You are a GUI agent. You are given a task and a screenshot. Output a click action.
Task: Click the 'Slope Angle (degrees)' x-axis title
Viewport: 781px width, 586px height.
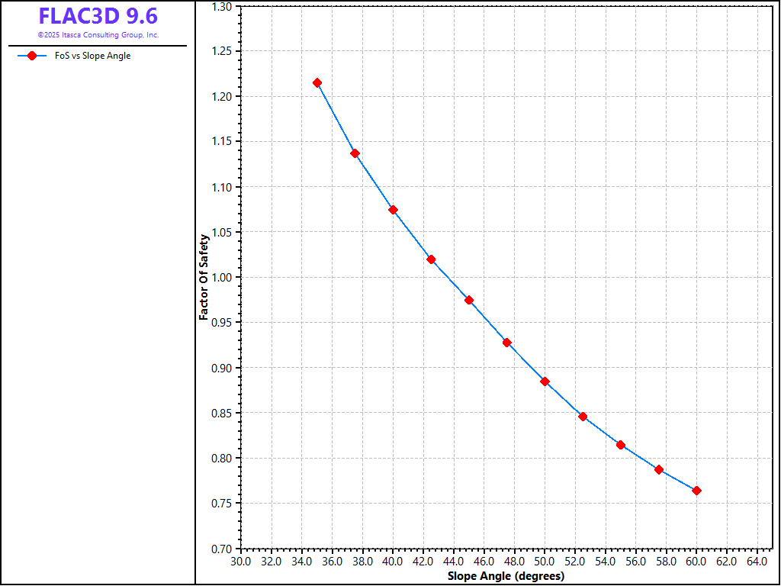[x=506, y=576]
